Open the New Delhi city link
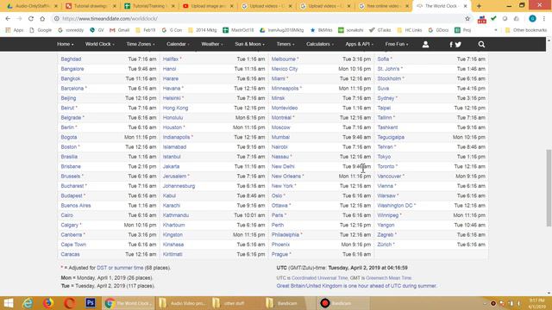This screenshot has height=310, width=552. pyautogui.click(x=283, y=166)
